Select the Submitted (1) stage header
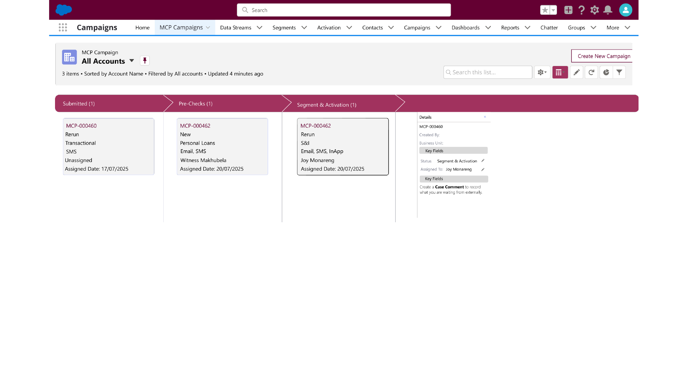 (x=79, y=104)
